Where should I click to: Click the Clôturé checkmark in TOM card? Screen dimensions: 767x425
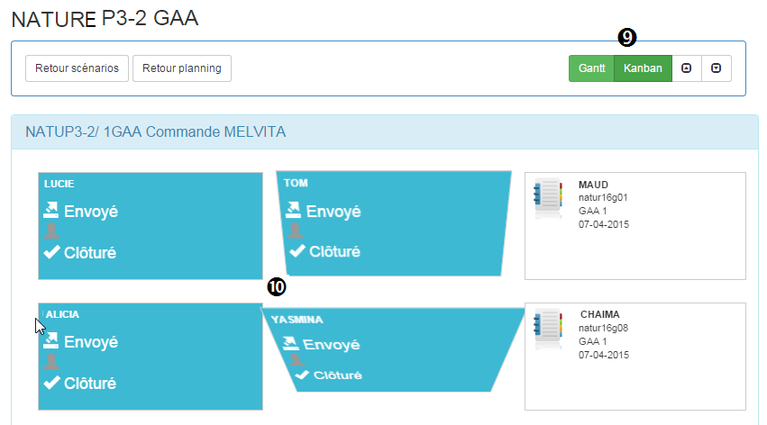(x=297, y=251)
